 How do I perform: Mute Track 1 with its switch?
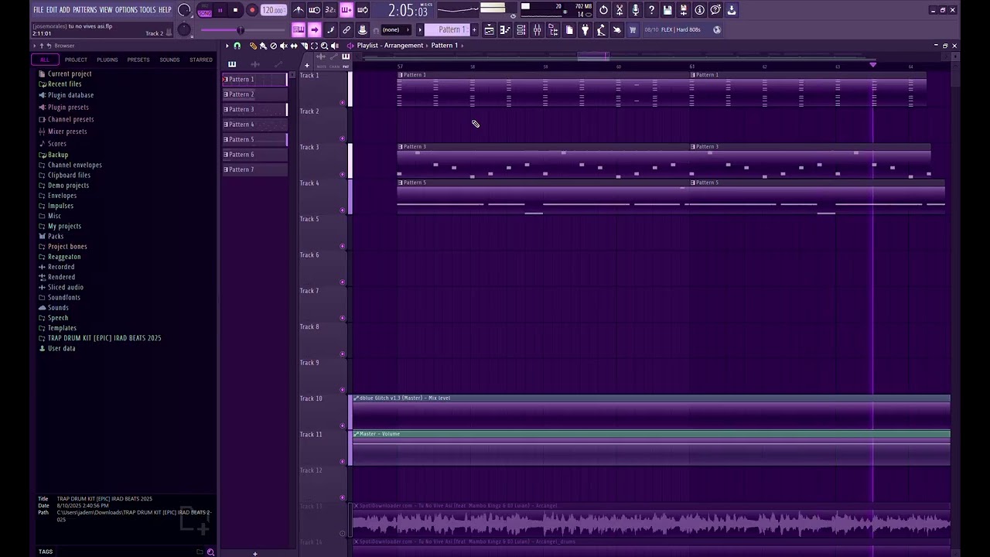click(343, 102)
